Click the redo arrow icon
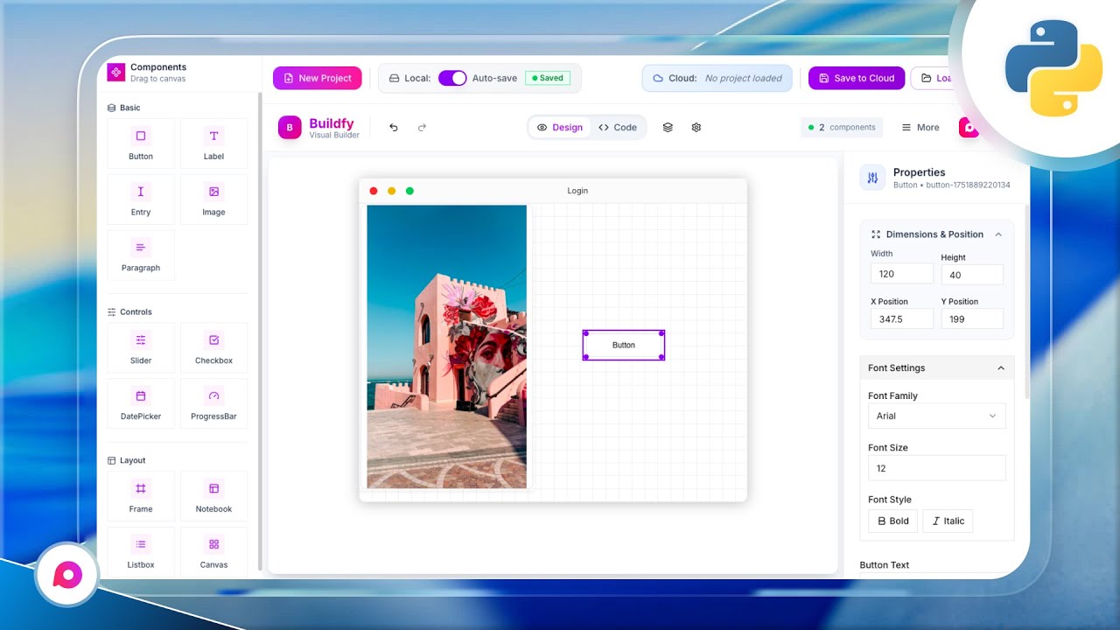The width and height of the screenshot is (1120, 630). (x=422, y=128)
